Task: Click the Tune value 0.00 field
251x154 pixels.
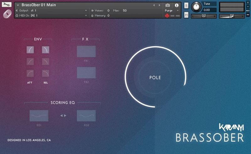Action: [x=210, y=10]
